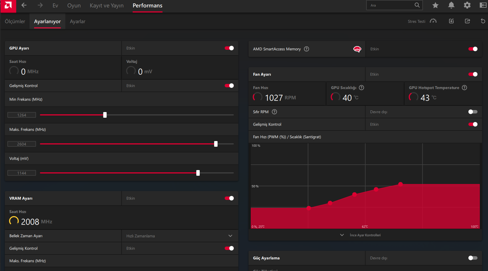Click the 0 MHz Saat Hızı reading
This screenshot has width=488, height=271.
point(30,71)
